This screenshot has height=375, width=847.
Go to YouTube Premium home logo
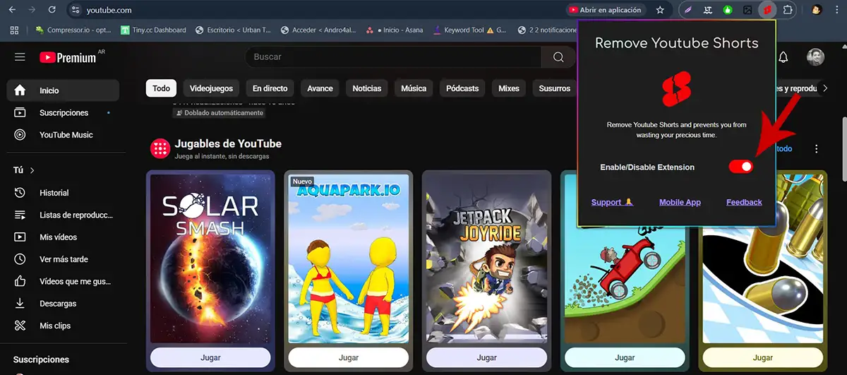68,57
